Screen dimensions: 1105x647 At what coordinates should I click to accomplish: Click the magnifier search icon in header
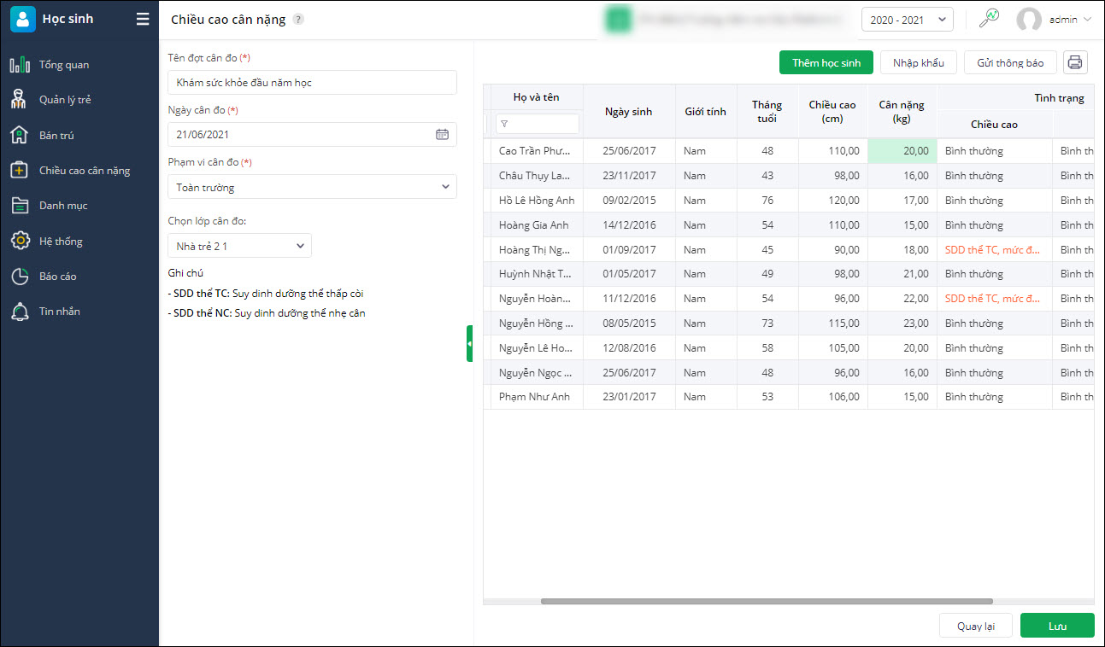pos(989,19)
